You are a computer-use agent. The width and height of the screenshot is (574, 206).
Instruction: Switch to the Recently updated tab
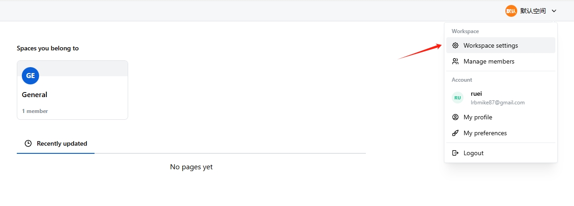coord(62,143)
